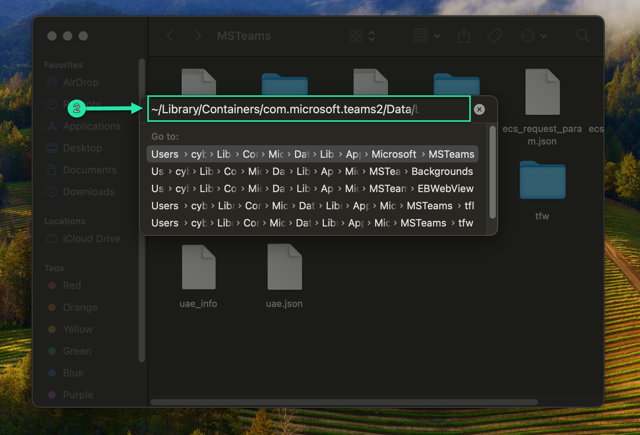Image resolution: width=640 pixels, height=435 pixels.
Task: Click the MSTeams window title
Action: [244, 36]
